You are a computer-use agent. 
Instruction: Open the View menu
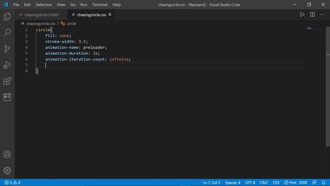61,5
